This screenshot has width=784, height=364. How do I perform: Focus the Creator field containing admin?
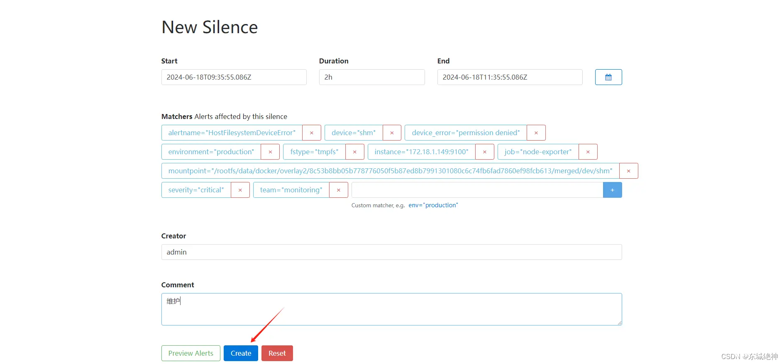391,252
